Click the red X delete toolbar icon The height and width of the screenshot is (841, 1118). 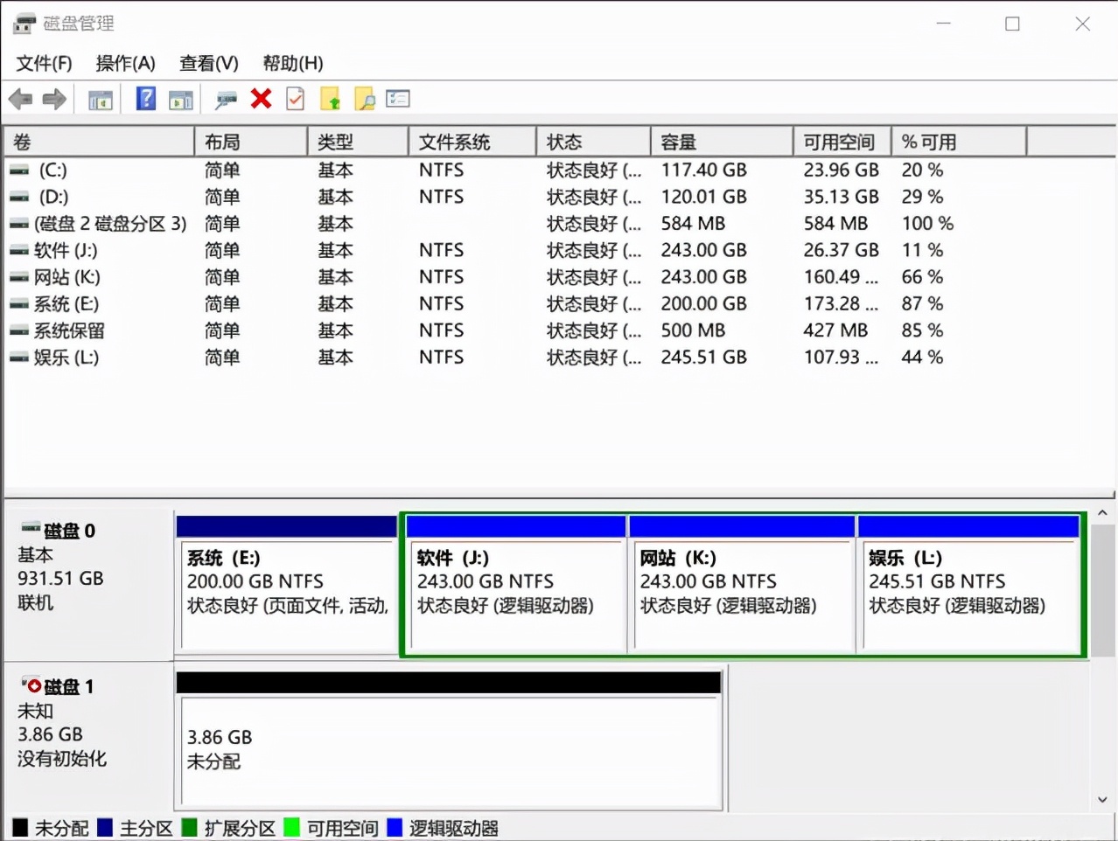(260, 99)
